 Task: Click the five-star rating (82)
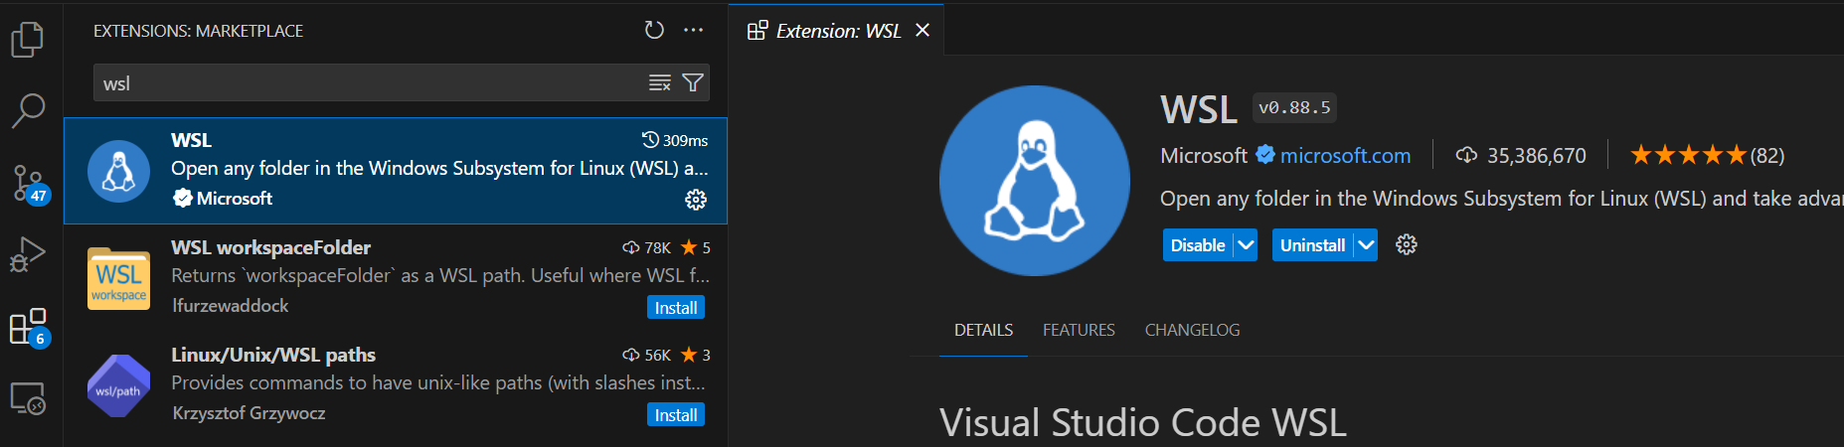coord(1707,155)
